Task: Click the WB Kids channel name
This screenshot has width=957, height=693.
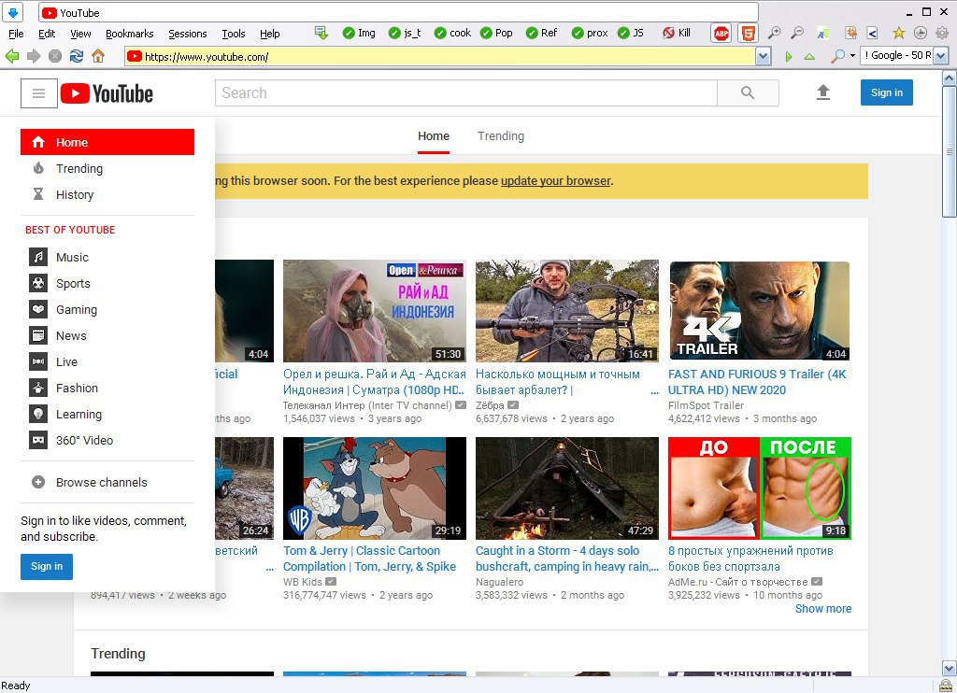Action: pyautogui.click(x=302, y=582)
